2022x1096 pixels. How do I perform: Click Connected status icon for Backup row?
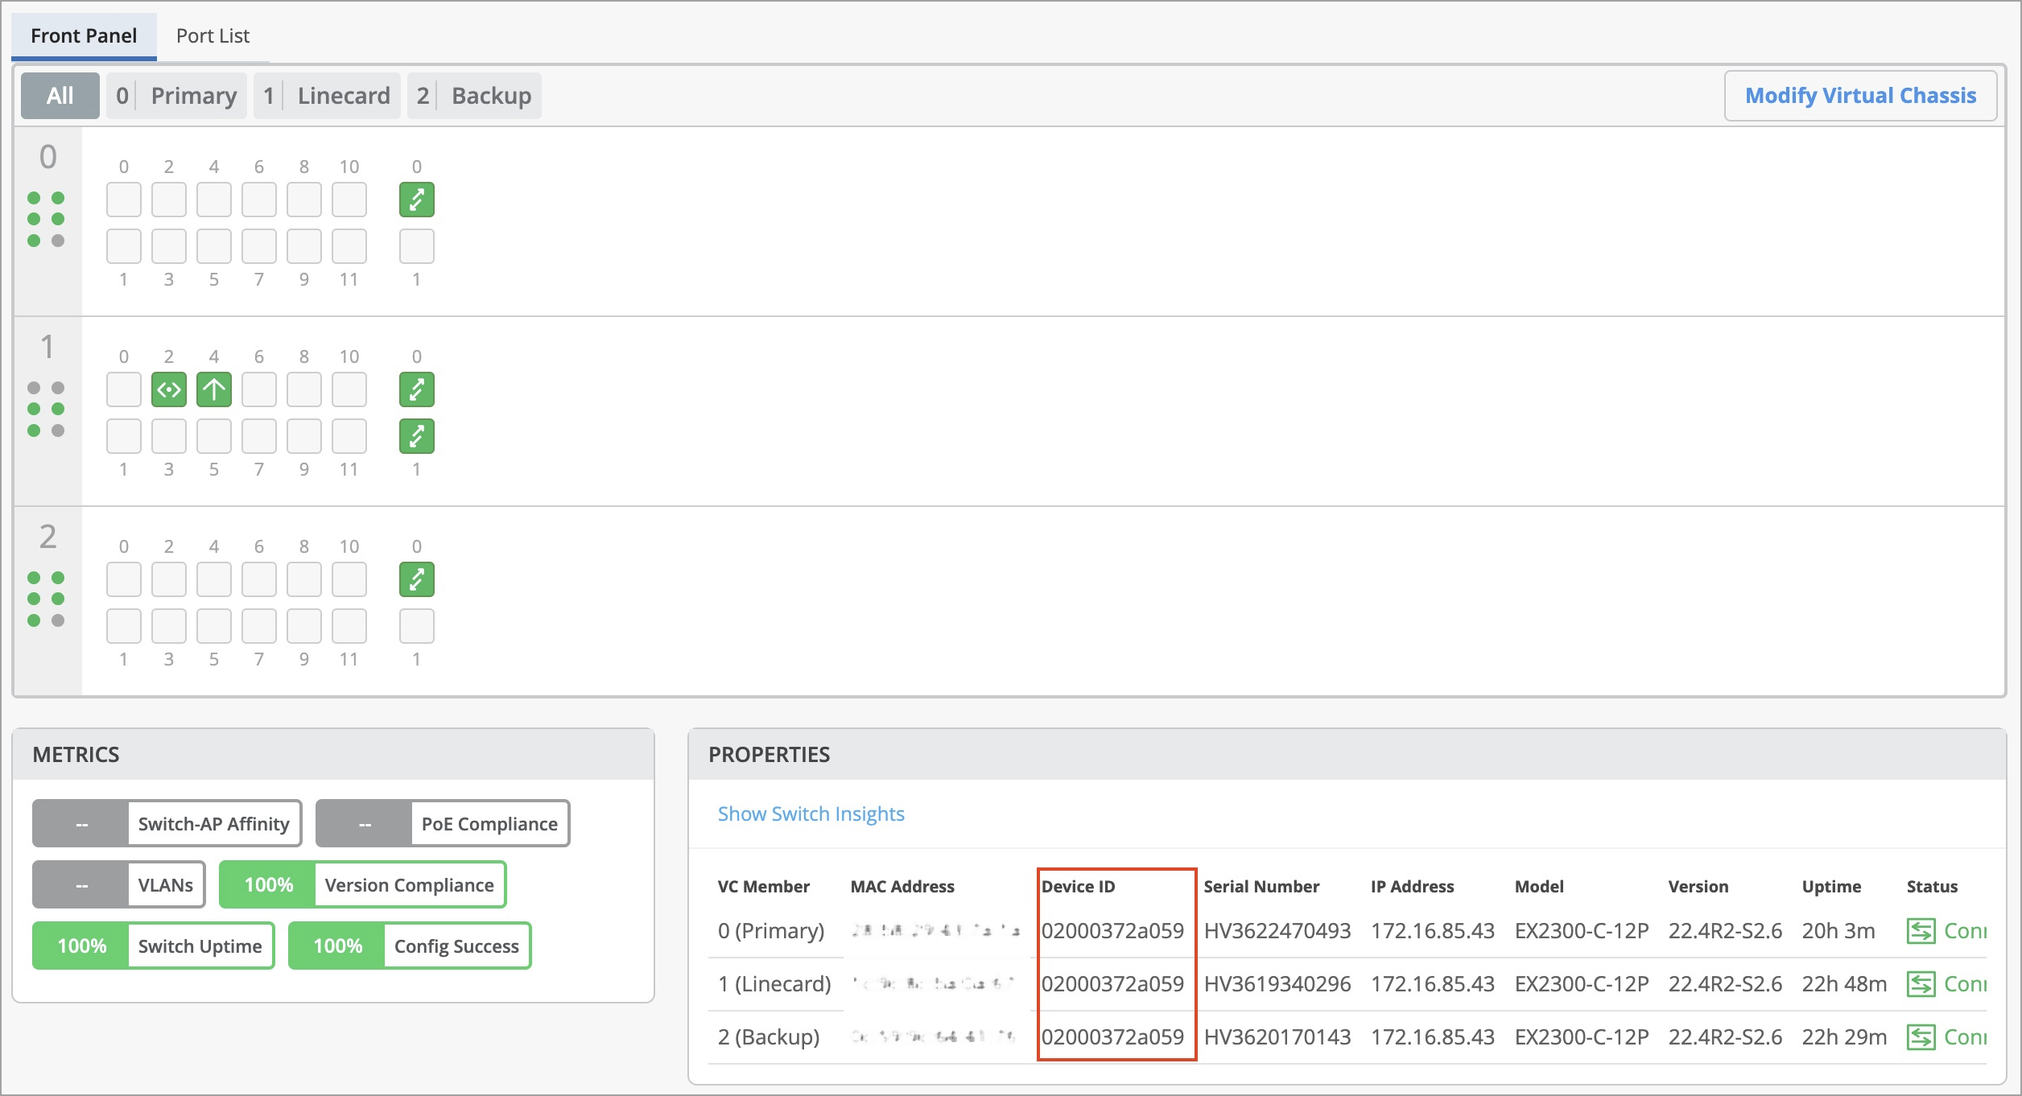pyautogui.click(x=1921, y=1037)
